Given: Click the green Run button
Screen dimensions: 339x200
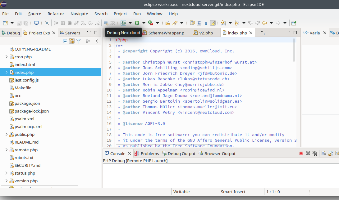Looking at the screenshot, I should (x=137, y=23).
